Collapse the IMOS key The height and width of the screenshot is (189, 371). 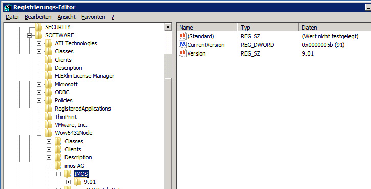(59, 174)
